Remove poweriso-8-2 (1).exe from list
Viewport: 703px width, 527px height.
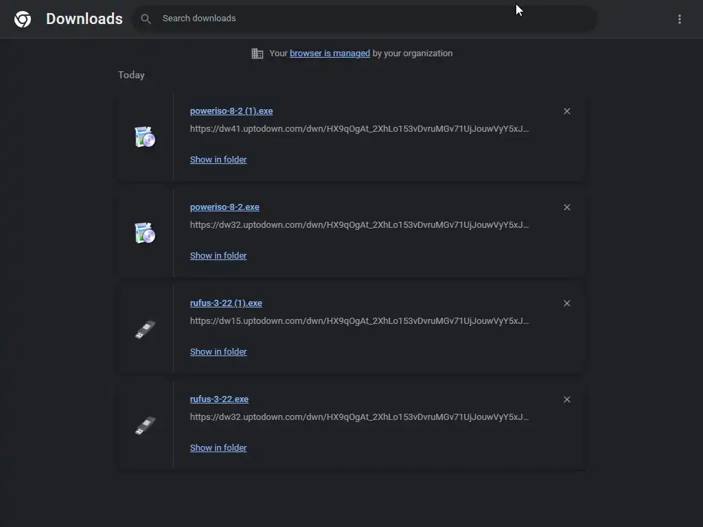(567, 111)
